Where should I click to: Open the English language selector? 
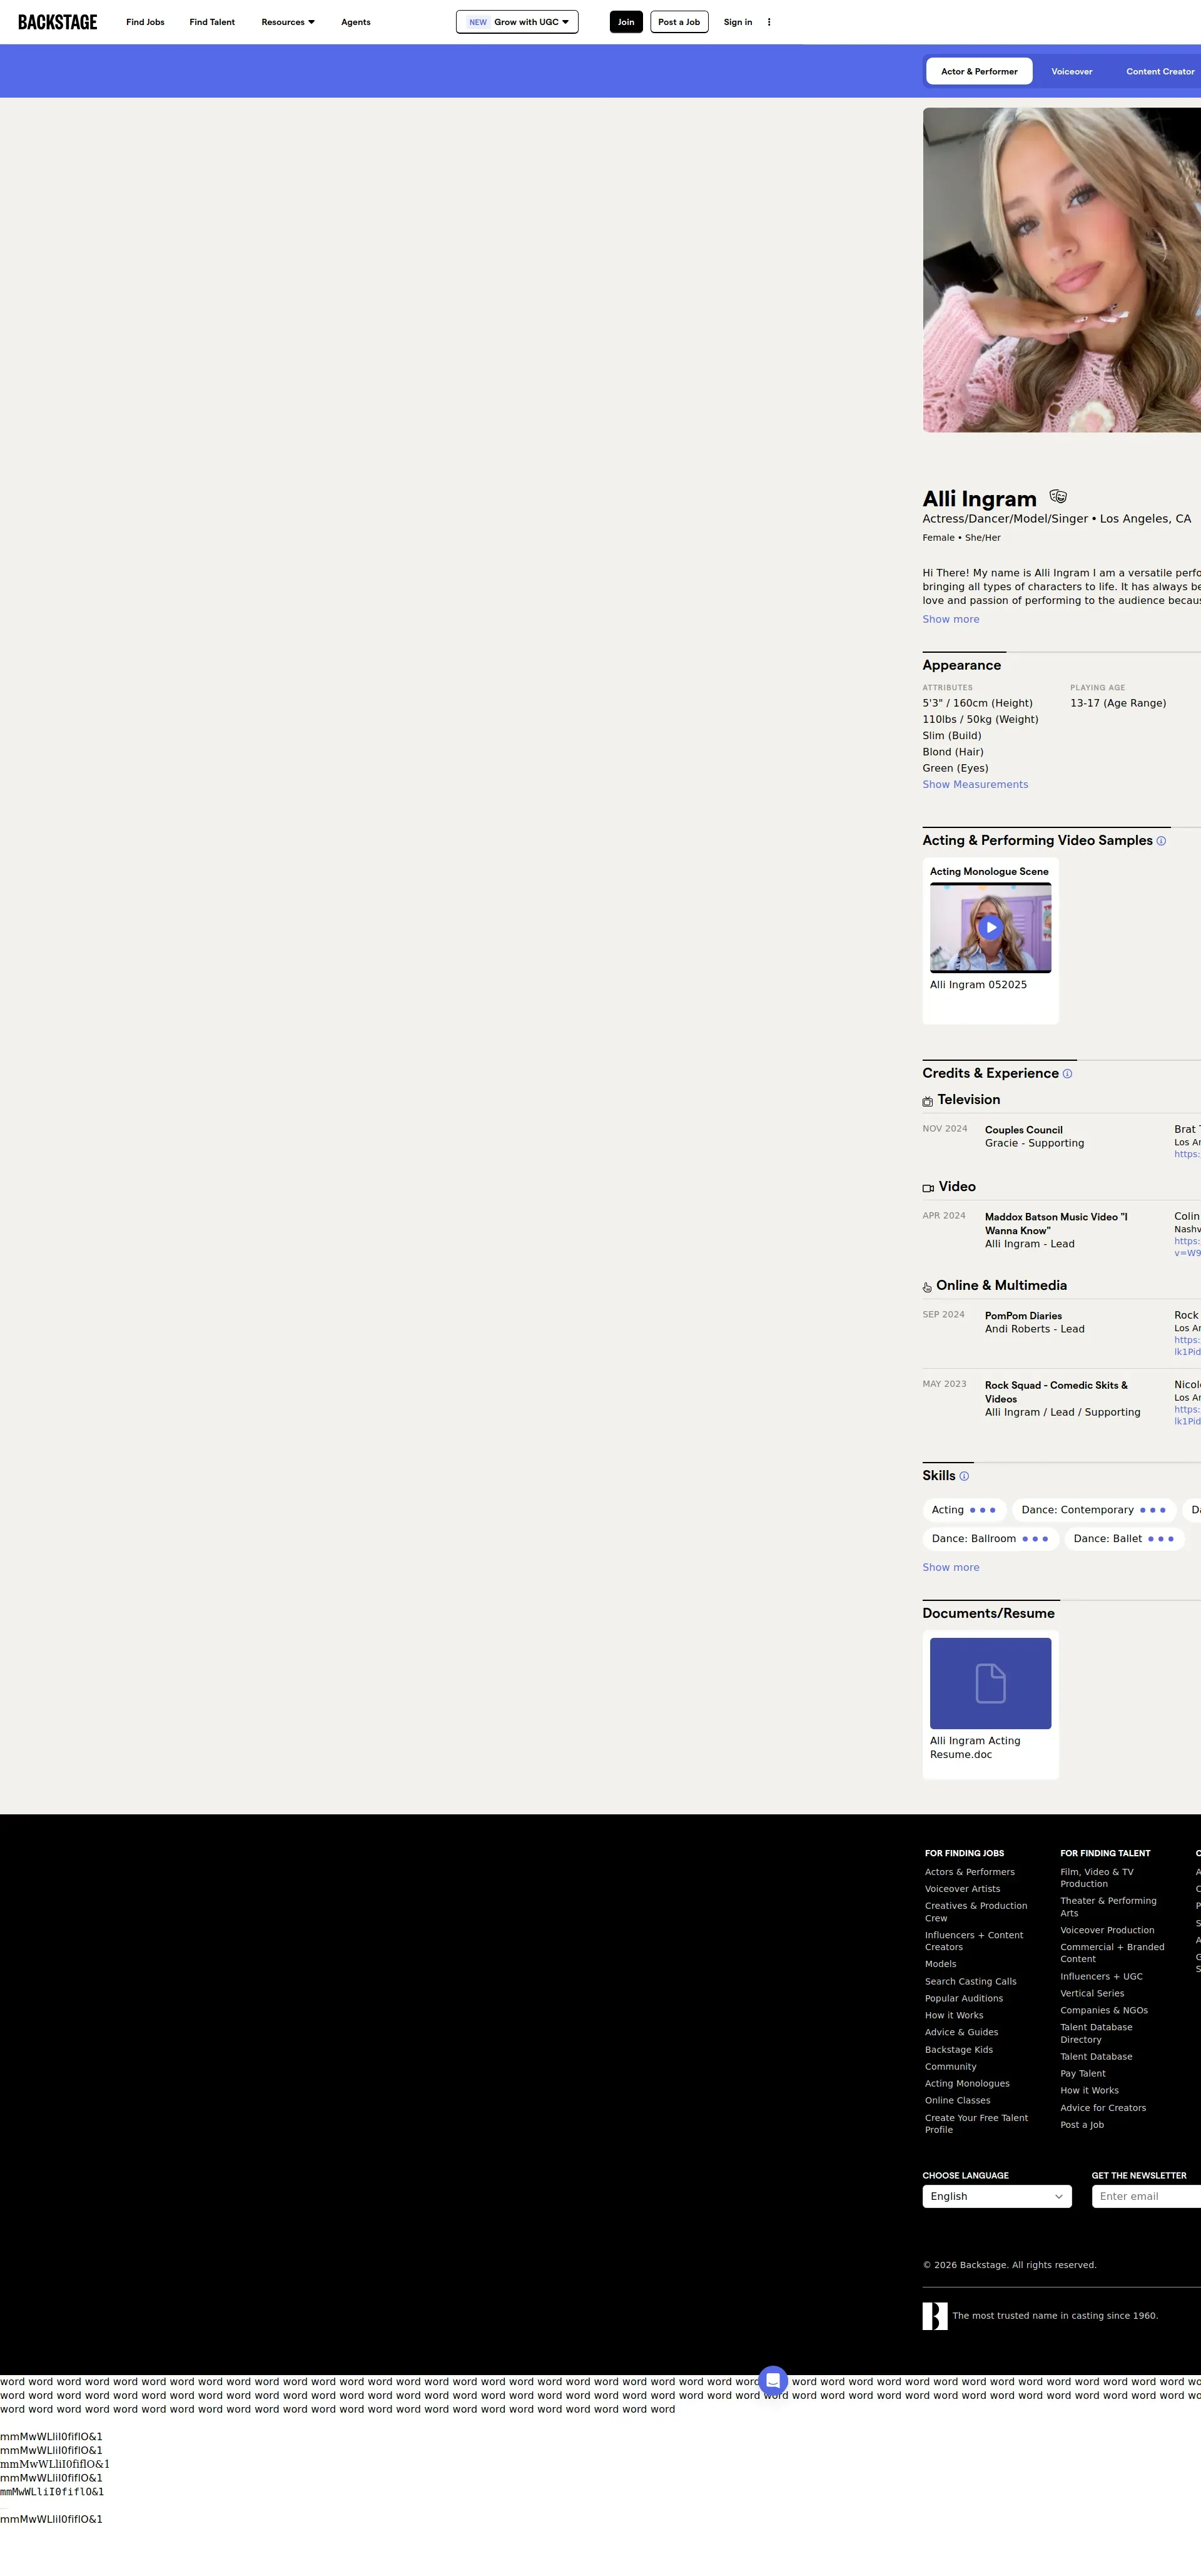[x=996, y=2196]
